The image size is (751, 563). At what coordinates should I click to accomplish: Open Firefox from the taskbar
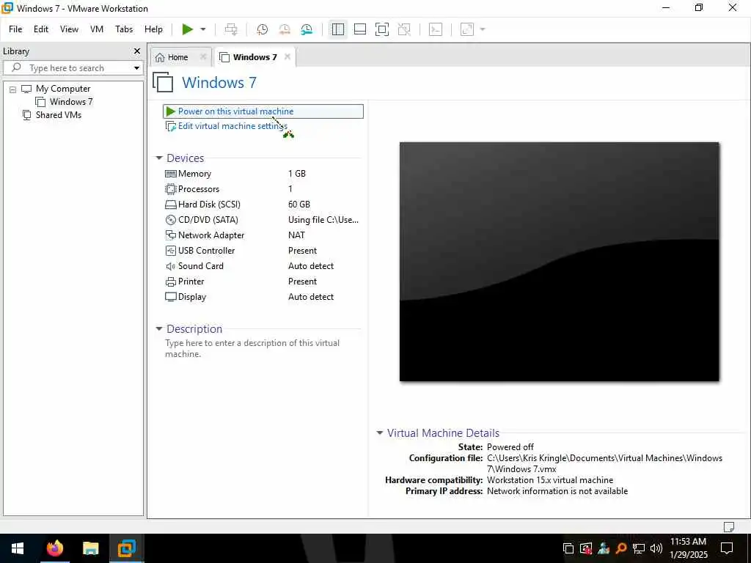(x=54, y=548)
